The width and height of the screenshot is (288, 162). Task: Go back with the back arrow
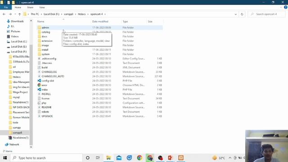tap(4, 14)
